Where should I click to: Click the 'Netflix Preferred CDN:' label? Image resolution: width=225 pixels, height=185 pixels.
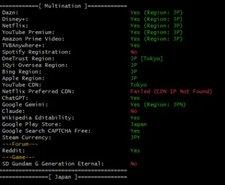(x=38, y=92)
